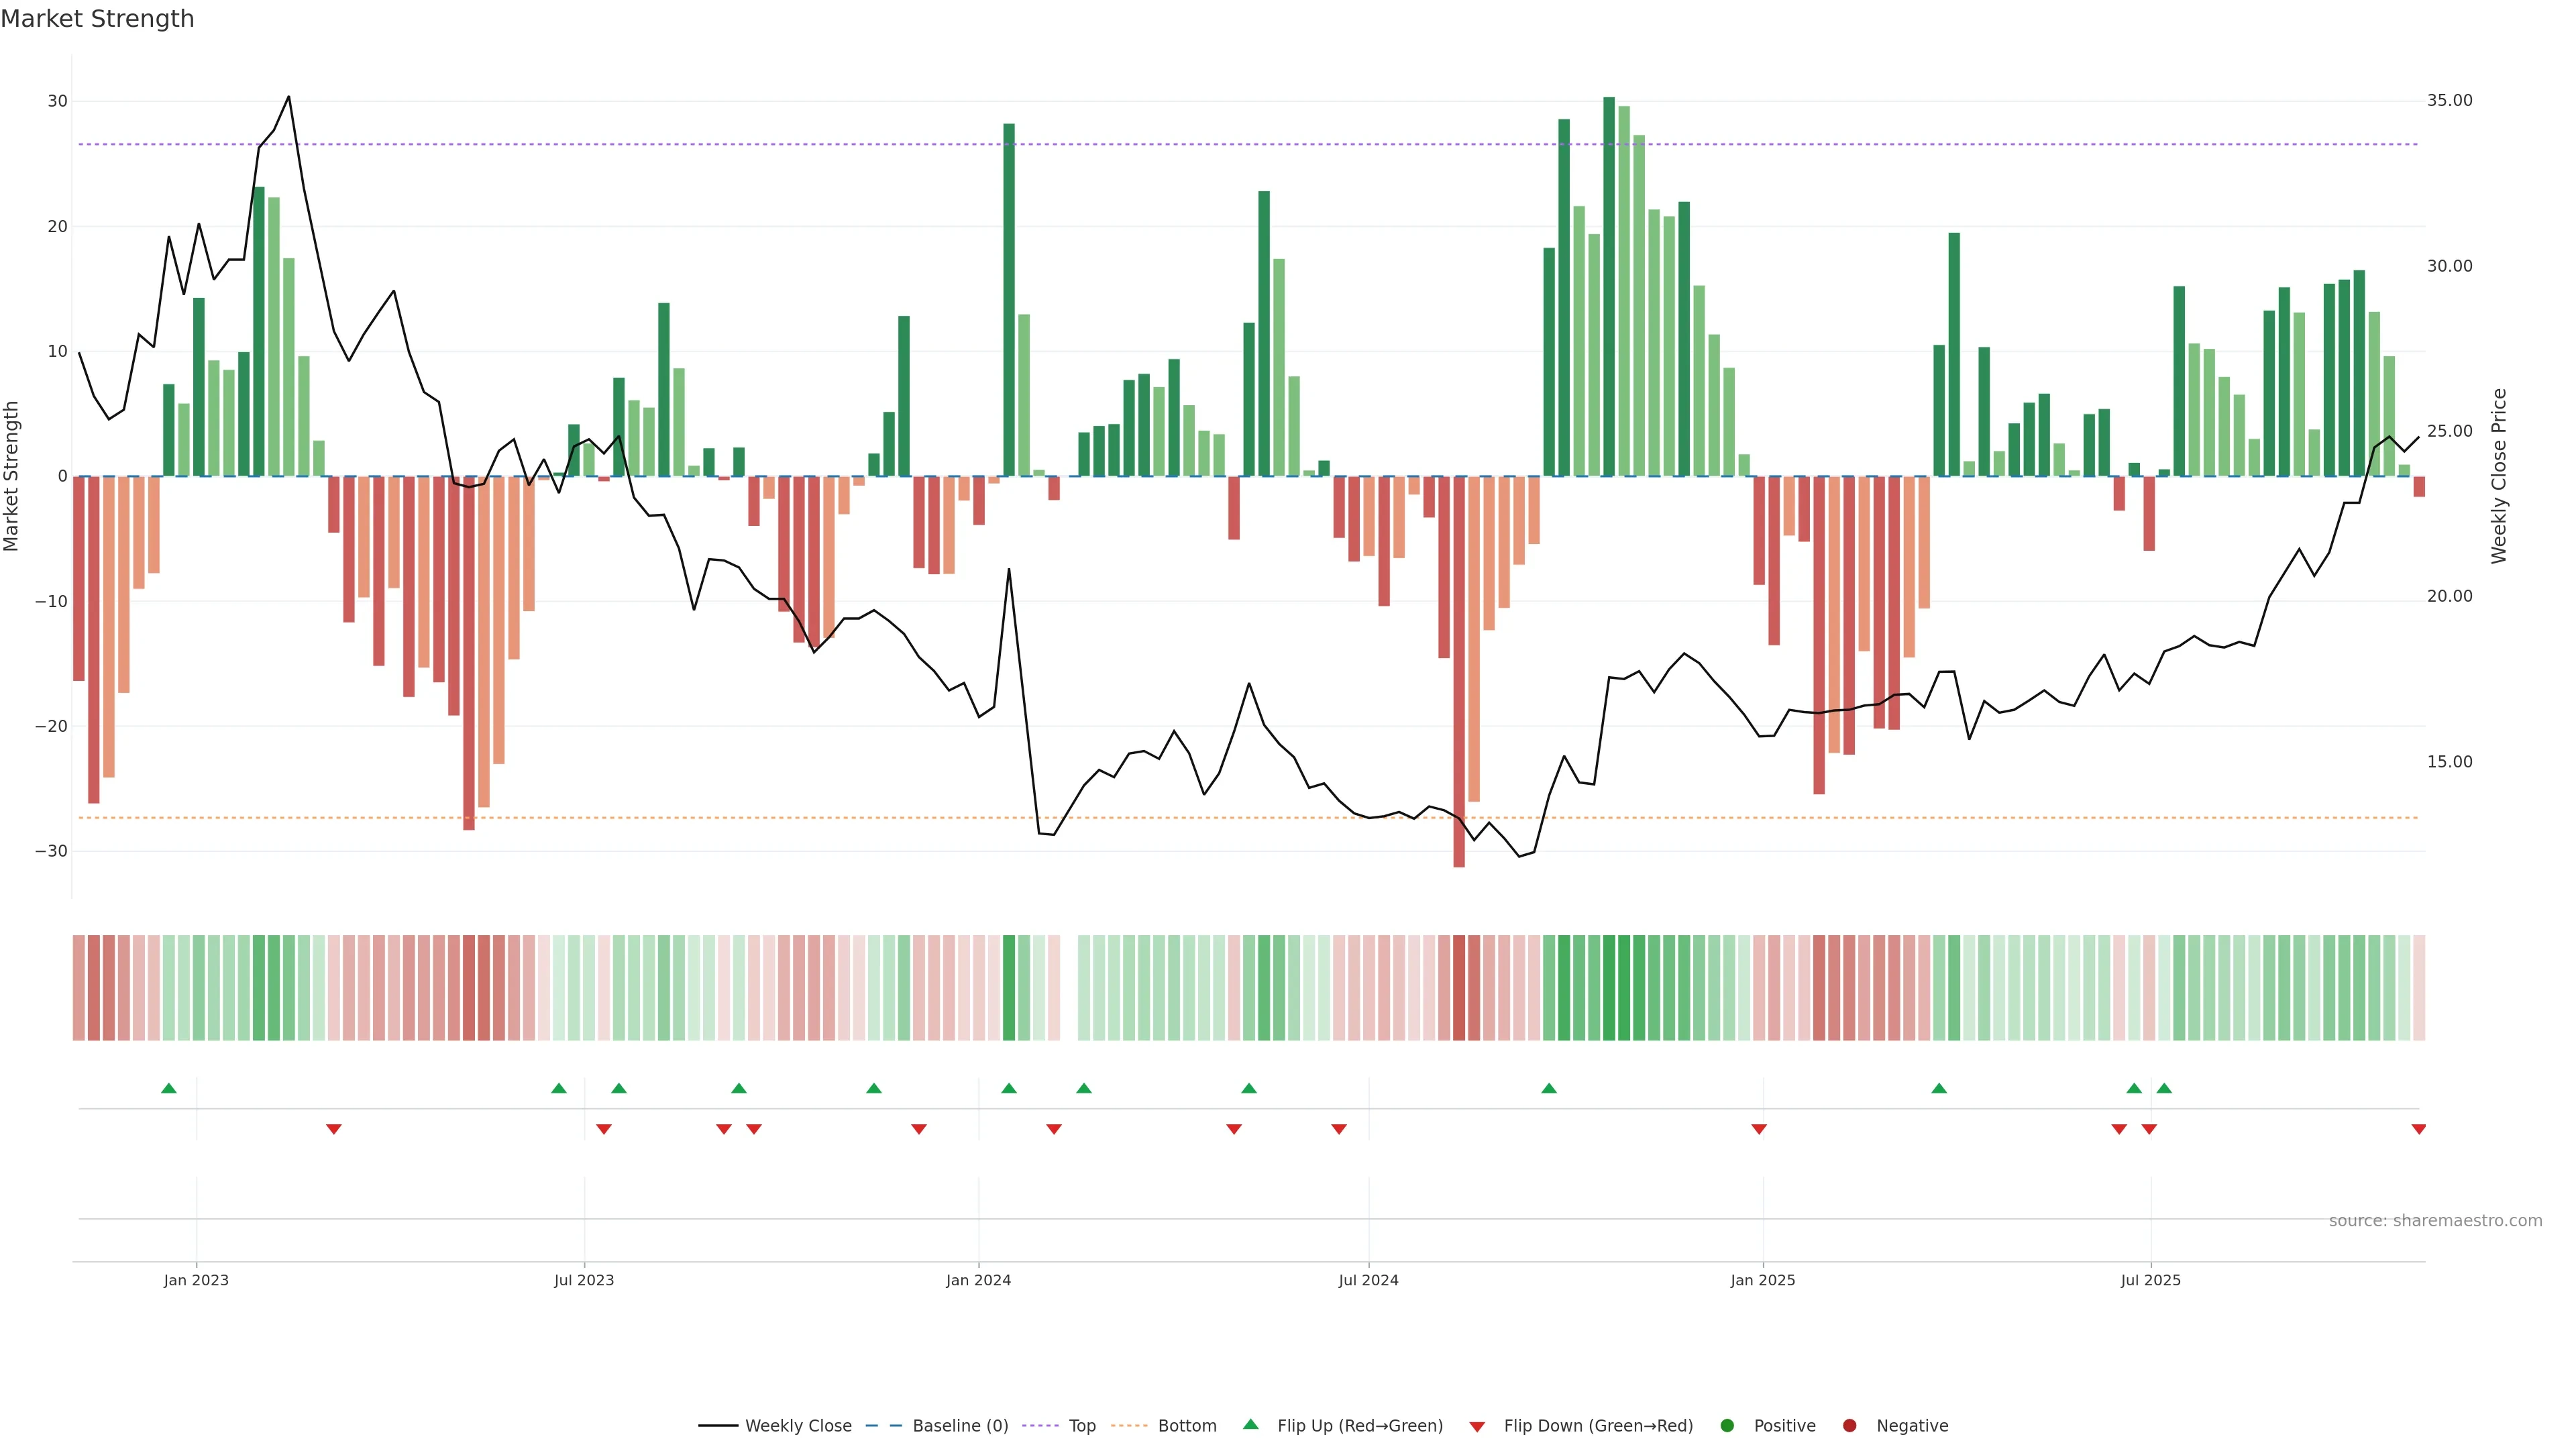
Task: Click the deepest red bar below -30
Action: (x=1459, y=670)
